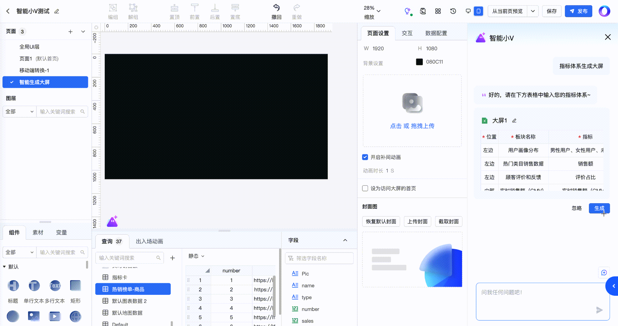This screenshot has width=618, height=326.
Task: Collapse the 字段 panel chevron
Action: pos(345,240)
